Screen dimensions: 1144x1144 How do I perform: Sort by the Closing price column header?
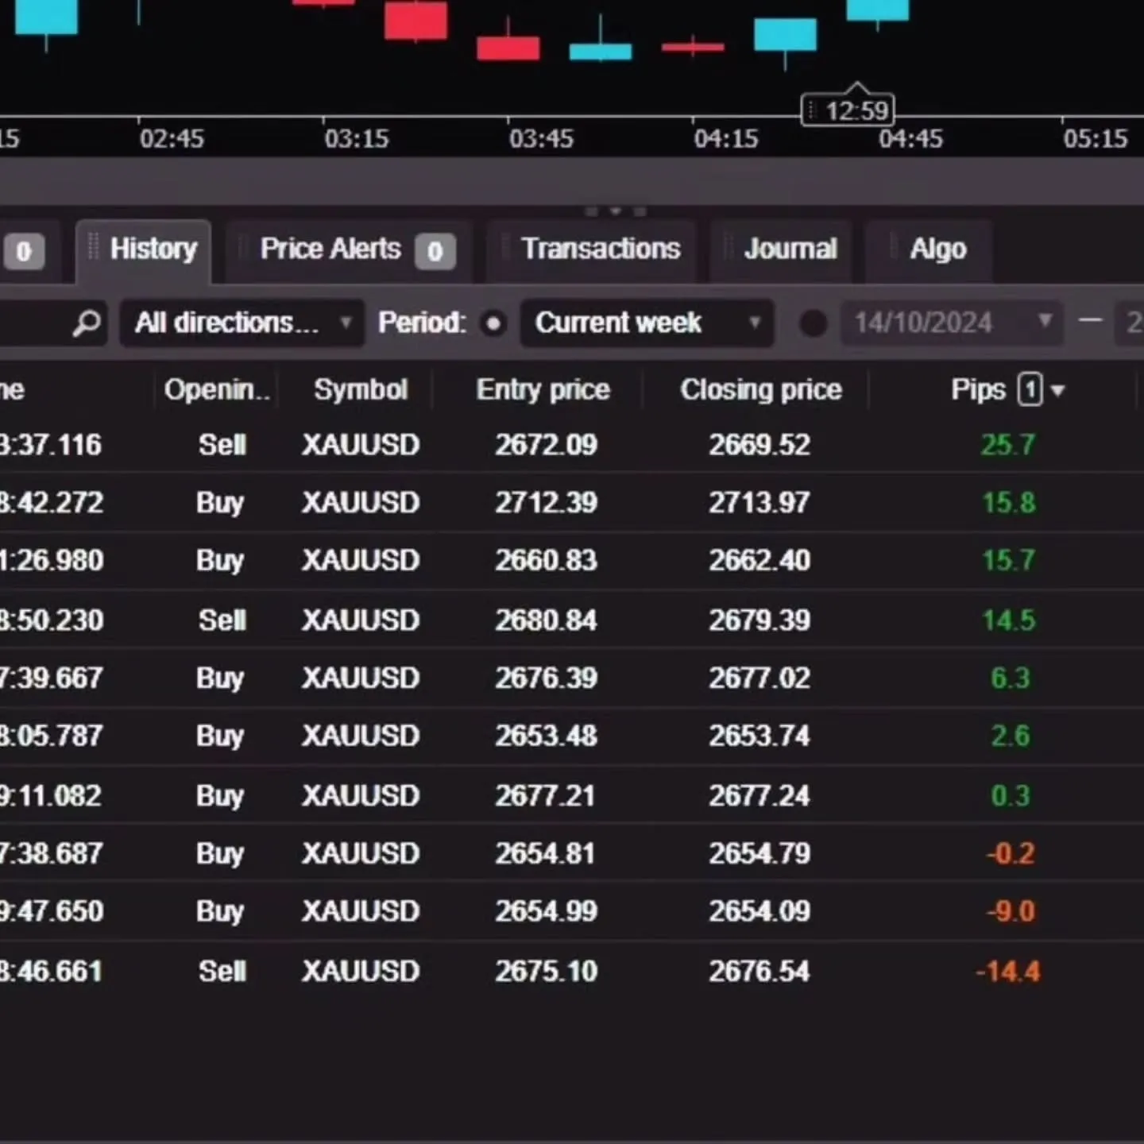[760, 389]
